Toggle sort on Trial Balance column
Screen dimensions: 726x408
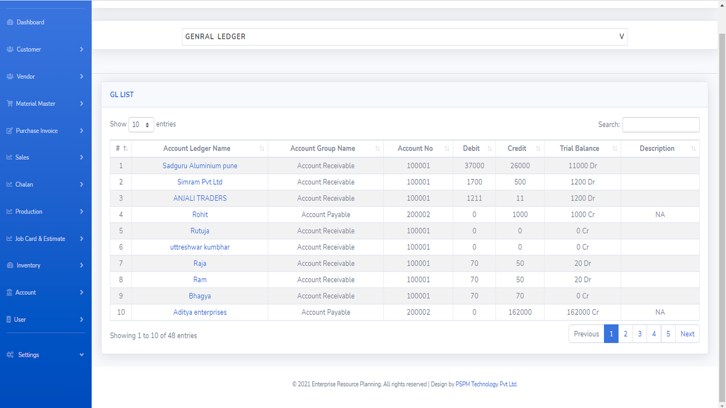[614, 149]
